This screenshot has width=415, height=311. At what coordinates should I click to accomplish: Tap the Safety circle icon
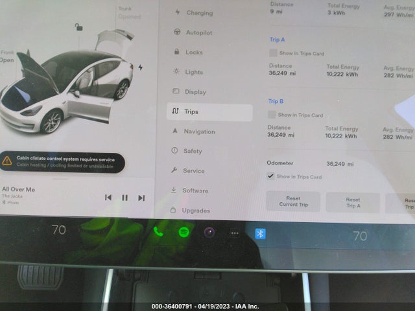(x=174, y=150)
